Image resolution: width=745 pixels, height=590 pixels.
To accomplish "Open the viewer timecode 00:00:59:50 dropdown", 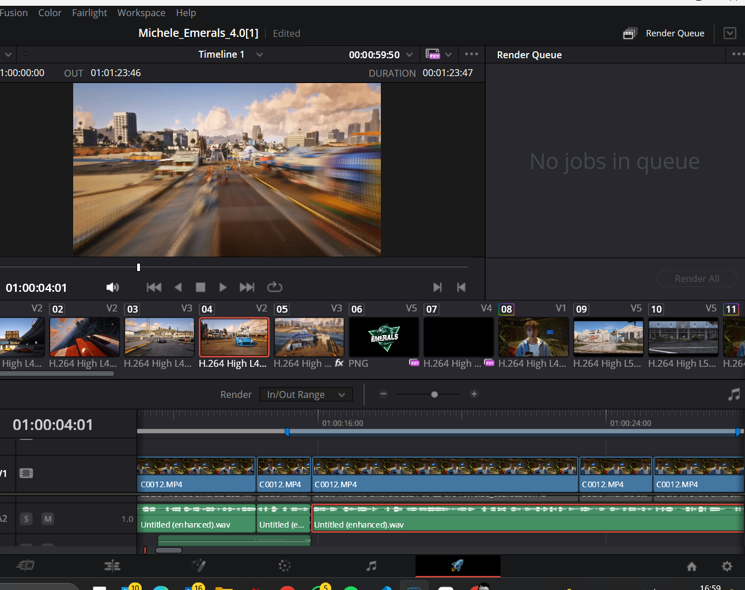I will 409,55.
